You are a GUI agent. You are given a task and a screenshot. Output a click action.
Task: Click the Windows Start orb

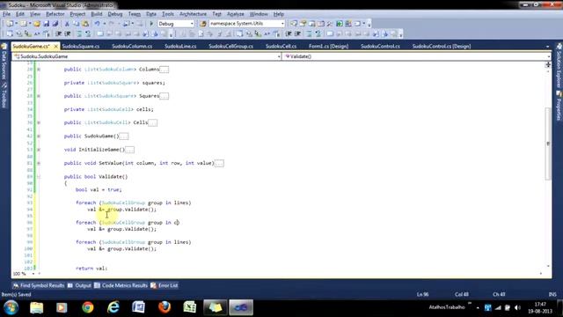tap(11, 307)
